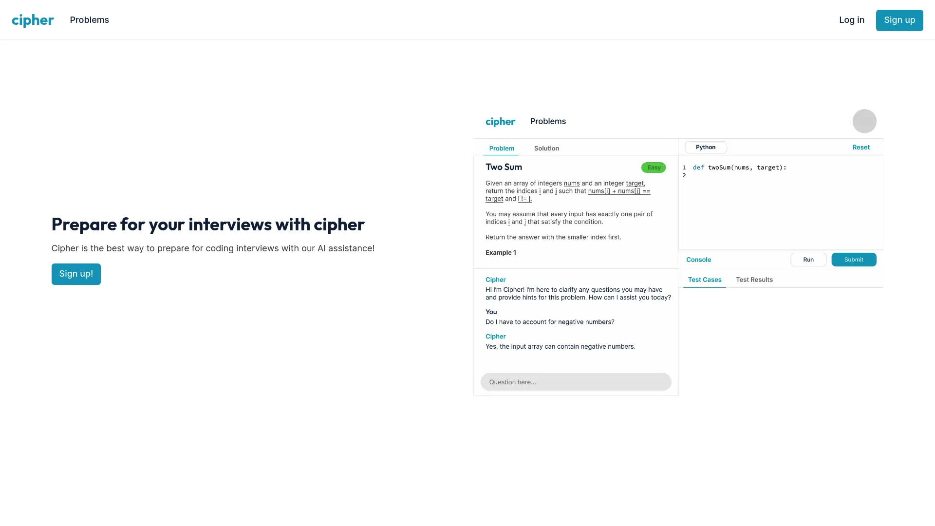Click the Sign up! button
Screen dimensions: 935x526
tap(76, 274)
